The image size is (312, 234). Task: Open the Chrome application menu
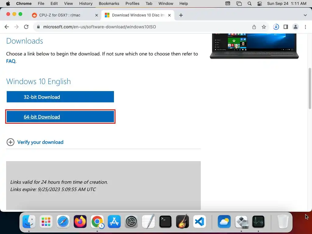(x=24, y=4)
